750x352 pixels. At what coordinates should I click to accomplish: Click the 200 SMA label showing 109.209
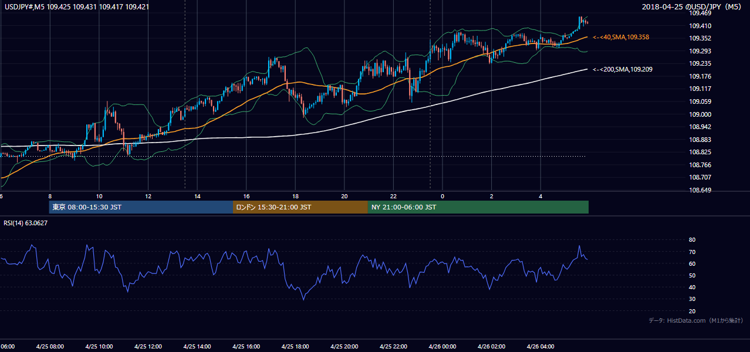tap(623, 69)
